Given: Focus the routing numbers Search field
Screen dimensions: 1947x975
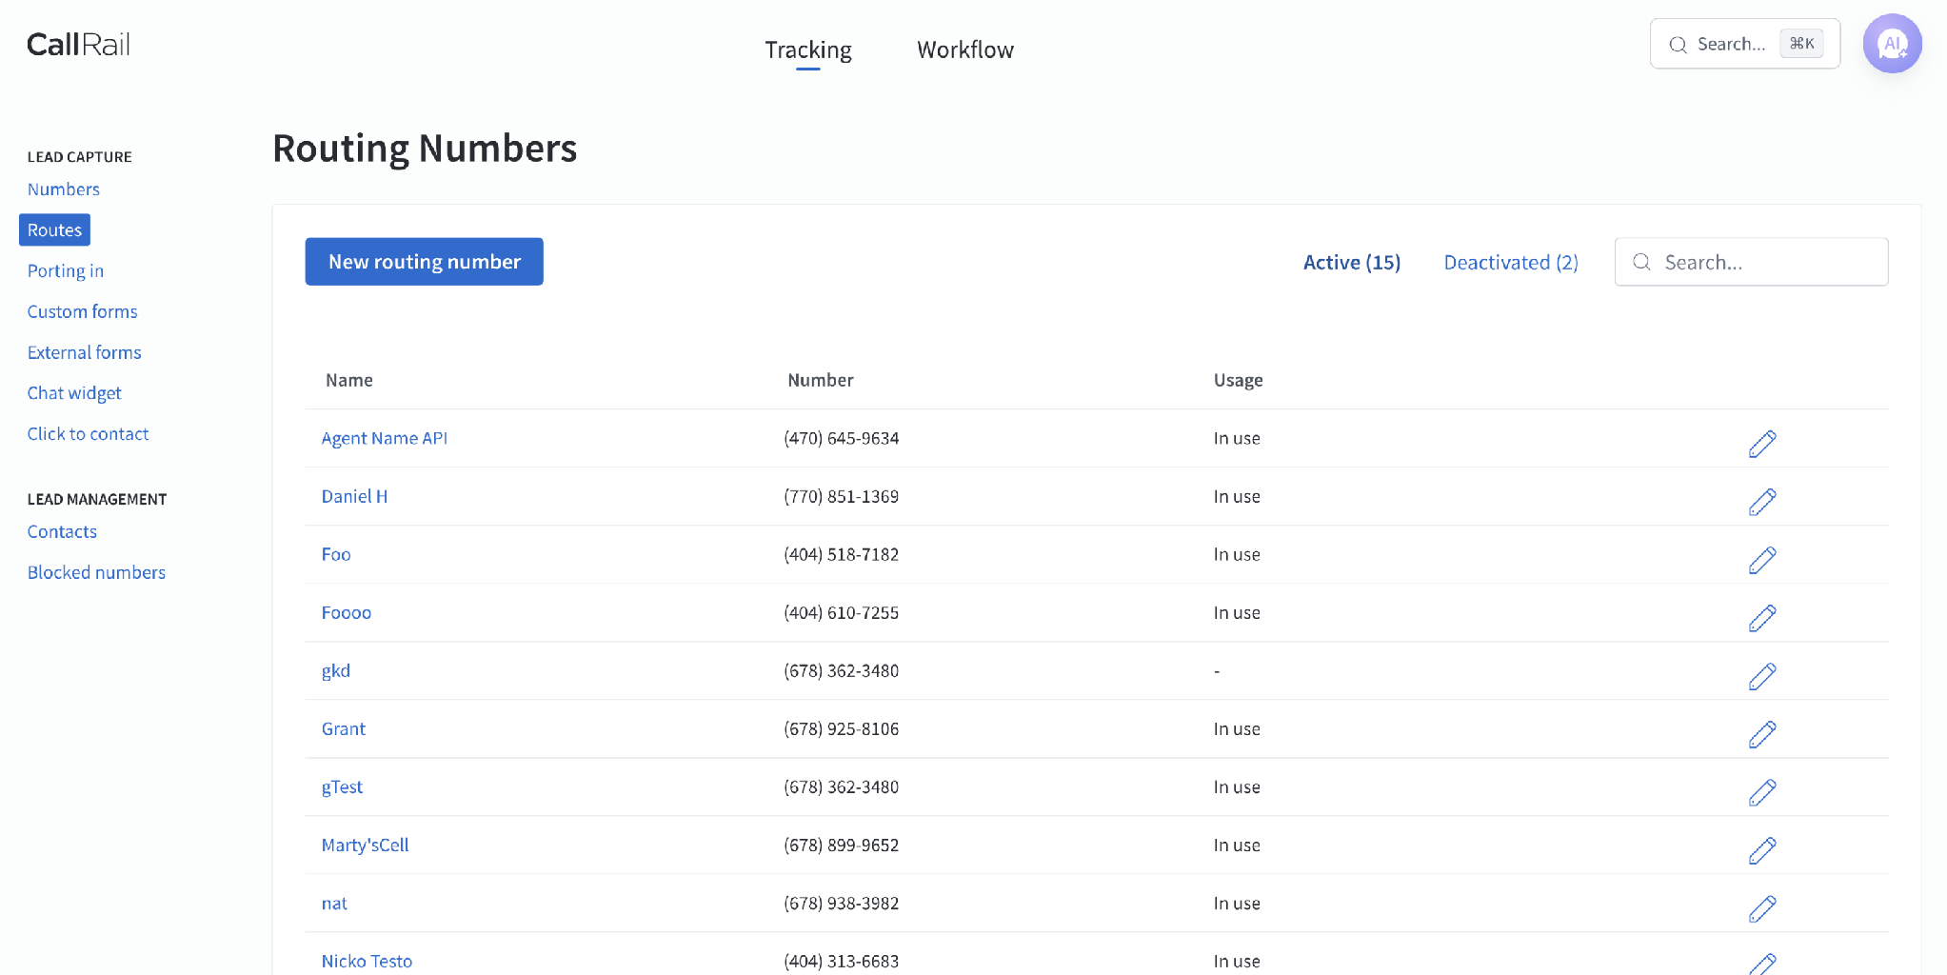Looking at the screenshot, I should [x=1751, y=262].
